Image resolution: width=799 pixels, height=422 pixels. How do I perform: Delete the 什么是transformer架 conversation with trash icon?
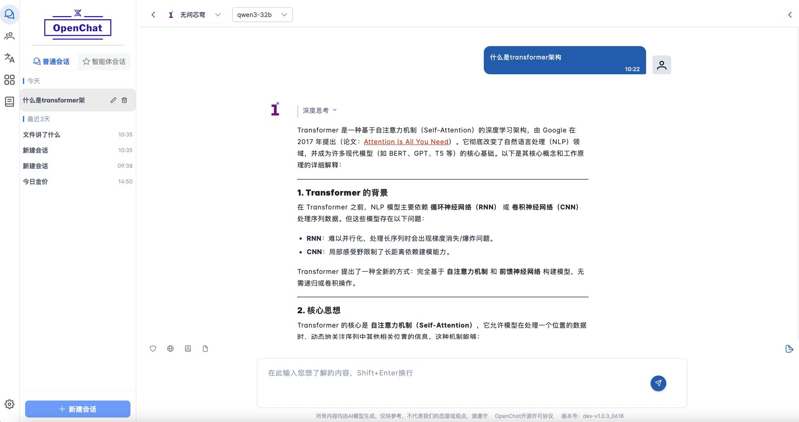coord(125,100)
